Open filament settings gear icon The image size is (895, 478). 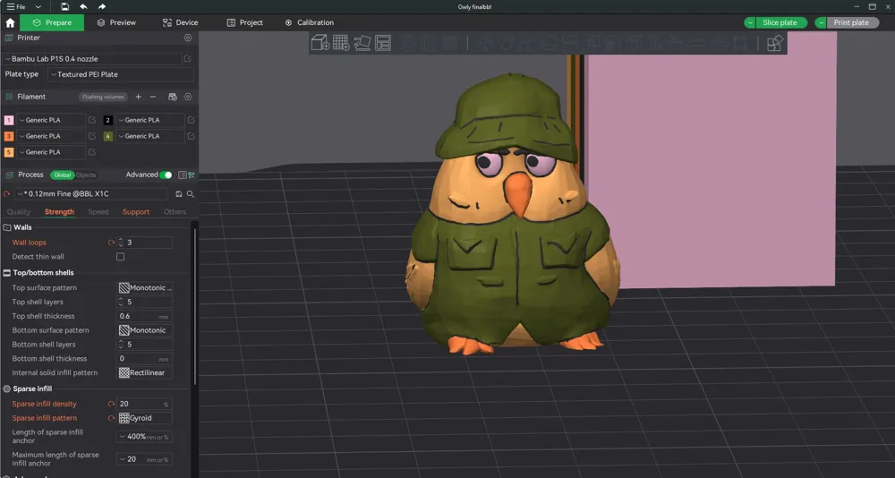(188, 97)
